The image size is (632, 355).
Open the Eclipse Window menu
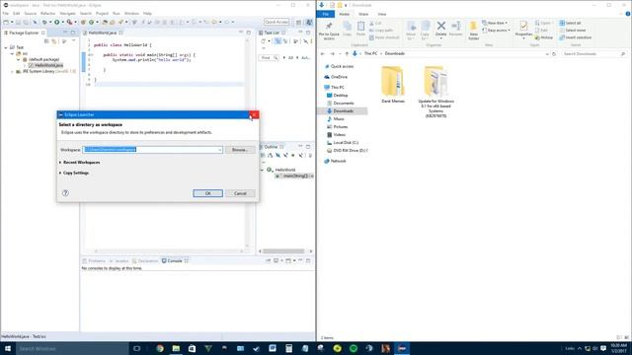[x=131, y=13]
